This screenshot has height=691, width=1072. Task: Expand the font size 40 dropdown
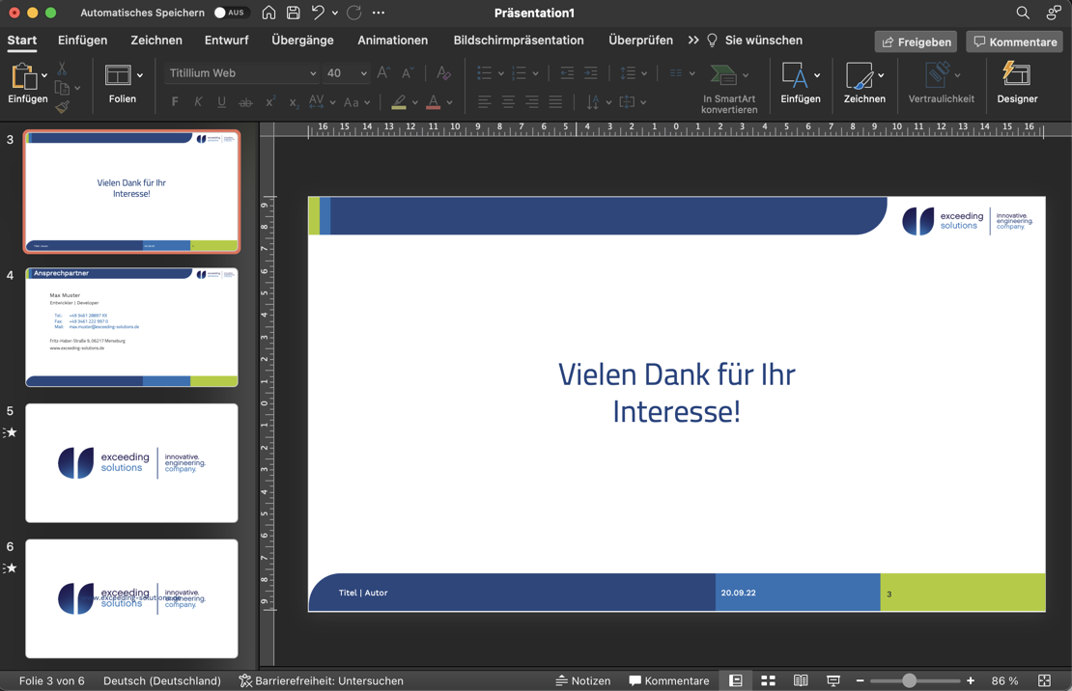pyautogui.click(x=363, y=73)
